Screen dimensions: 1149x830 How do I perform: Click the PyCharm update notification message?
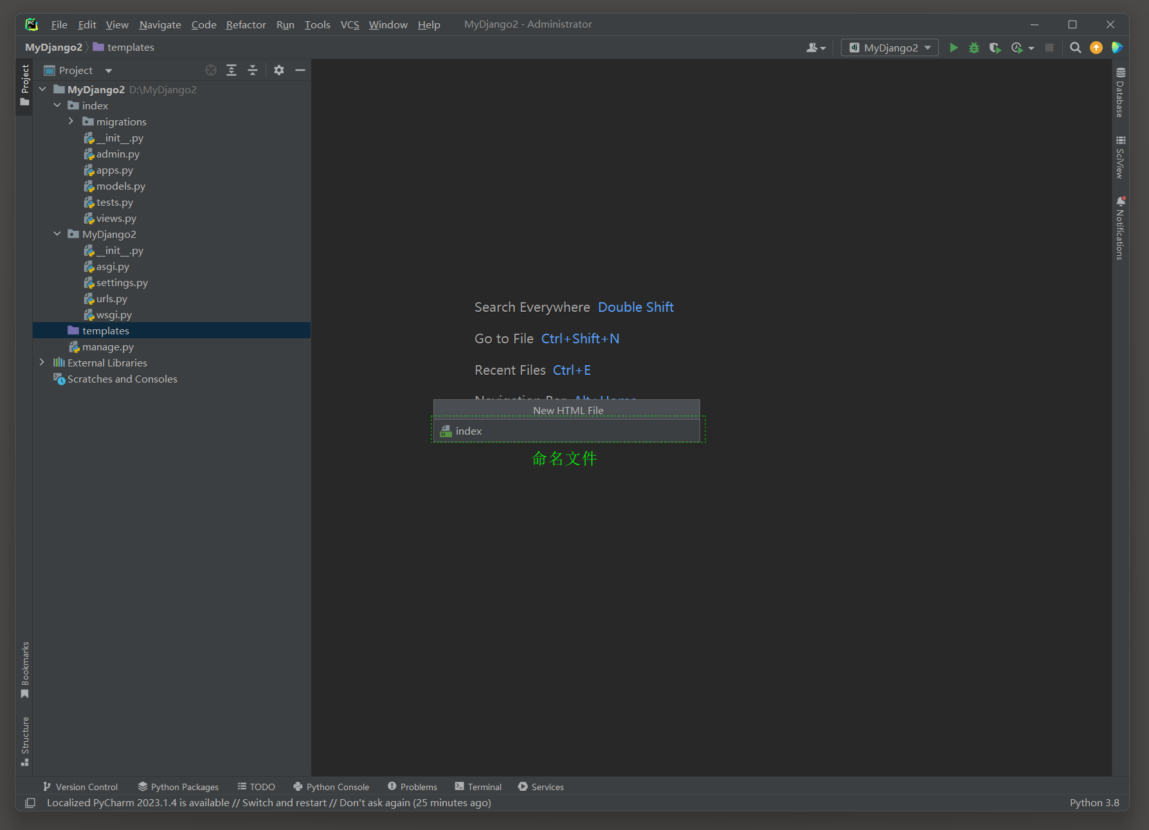click(269, 803)
